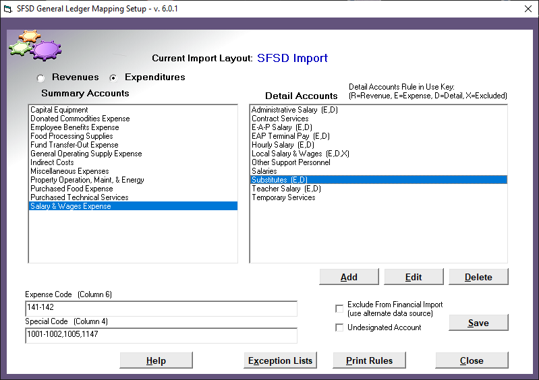Select Other Support Personnel
The width and height of the screenshot is (539, 380).
378,162
